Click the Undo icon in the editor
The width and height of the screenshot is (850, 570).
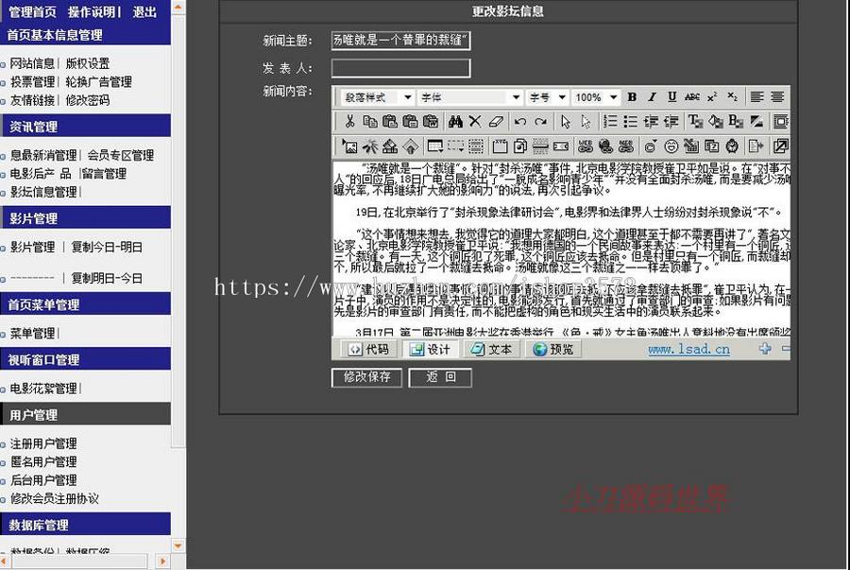click(x=518, y=121)
